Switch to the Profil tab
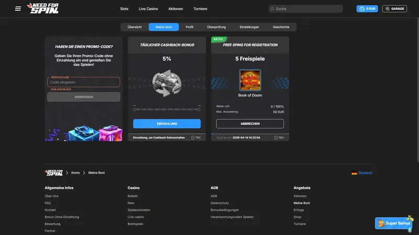Viewport: 419px width, 235px height. tap(190, 27)
